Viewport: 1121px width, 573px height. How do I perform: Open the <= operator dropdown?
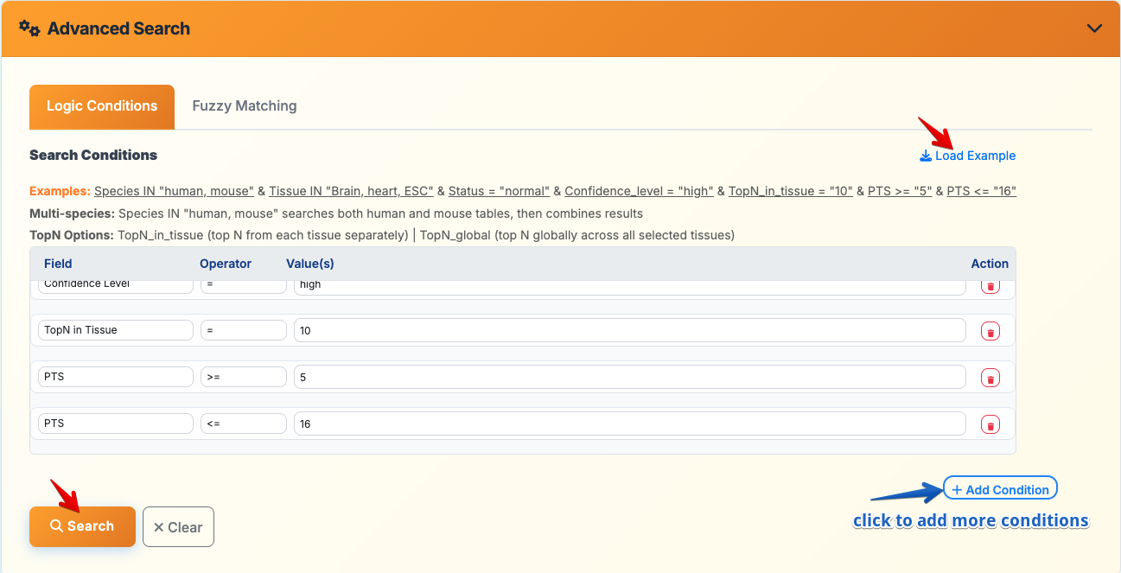tap(243, 423)
